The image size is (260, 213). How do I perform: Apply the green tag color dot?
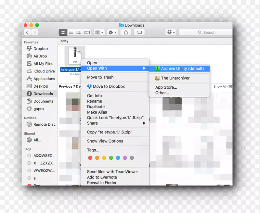point(111,158)
